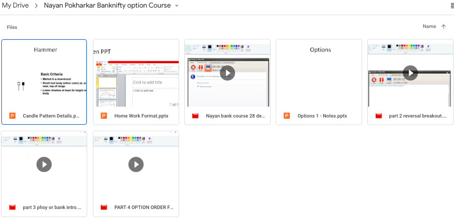The height and width of the screenshot is (218, 454).
Task: Play the part 2 reversal breakout video
Action: (x=410, y=73)
